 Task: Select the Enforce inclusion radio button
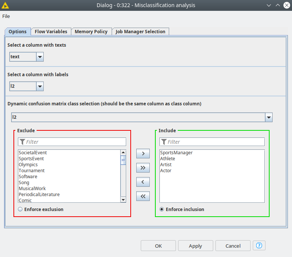[162, 209]
